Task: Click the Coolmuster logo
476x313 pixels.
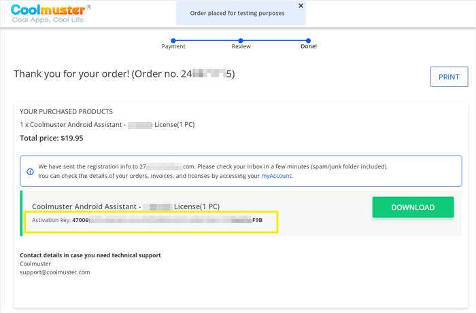Action: tap(50, 14)
